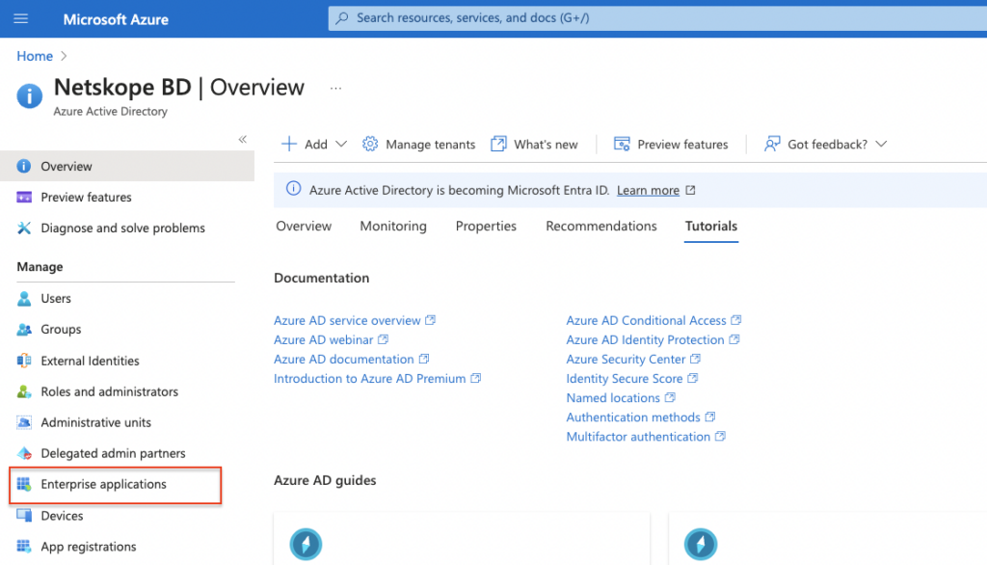Open Authentication methods link

point(633,417)
